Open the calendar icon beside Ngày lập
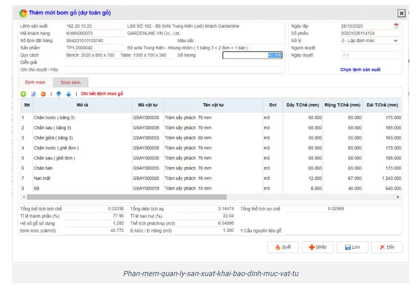 [x=396, y=26]
